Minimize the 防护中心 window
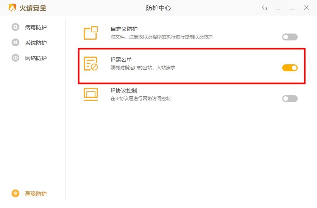The height and width of the screenshot is (208, 317). click(x=292, y=10)
